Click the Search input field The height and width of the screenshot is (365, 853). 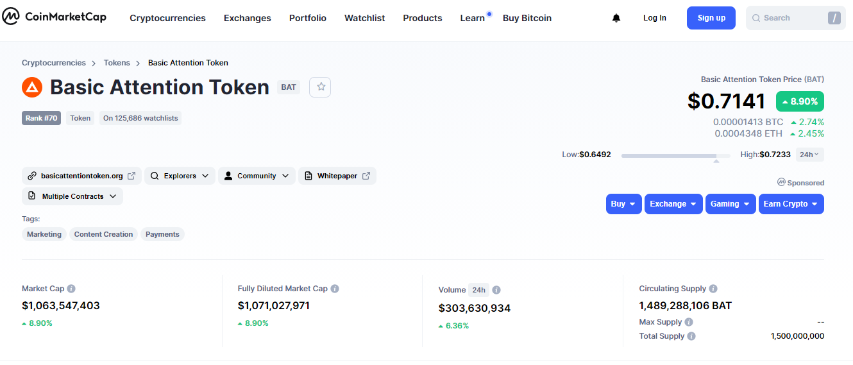[x=795, y=18]
